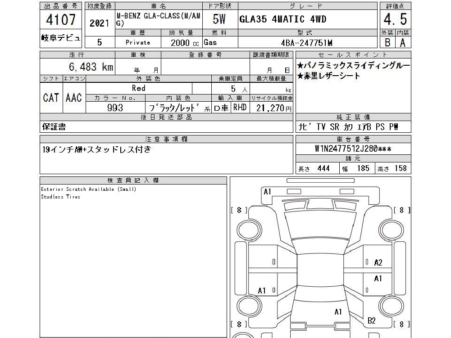Click the Studless Tires note

[x=60, y=197]
